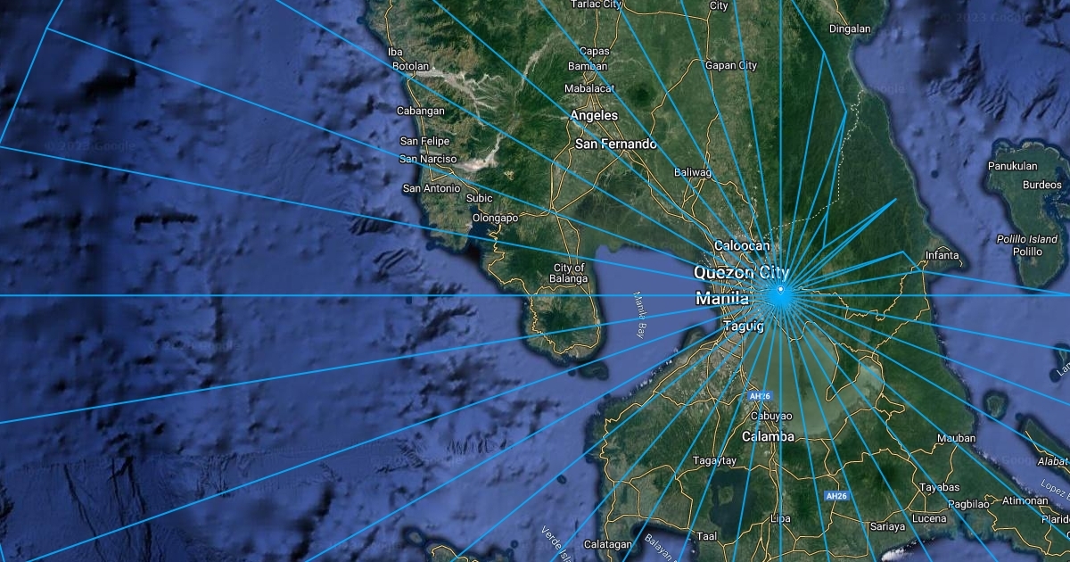
Task: Select the Alabat island label
Action: (x=1053, y=461)
